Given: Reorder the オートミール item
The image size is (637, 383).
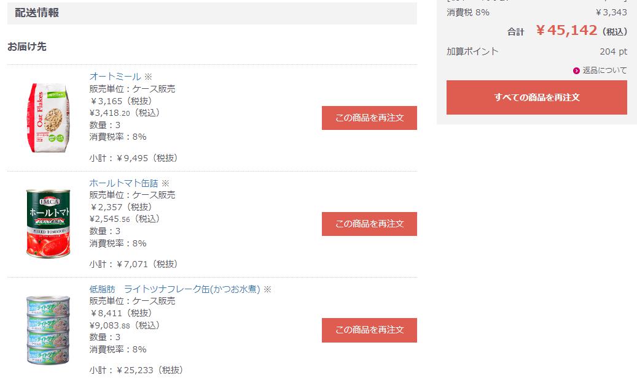Looking at the screenshot, I should click(369, 118).
